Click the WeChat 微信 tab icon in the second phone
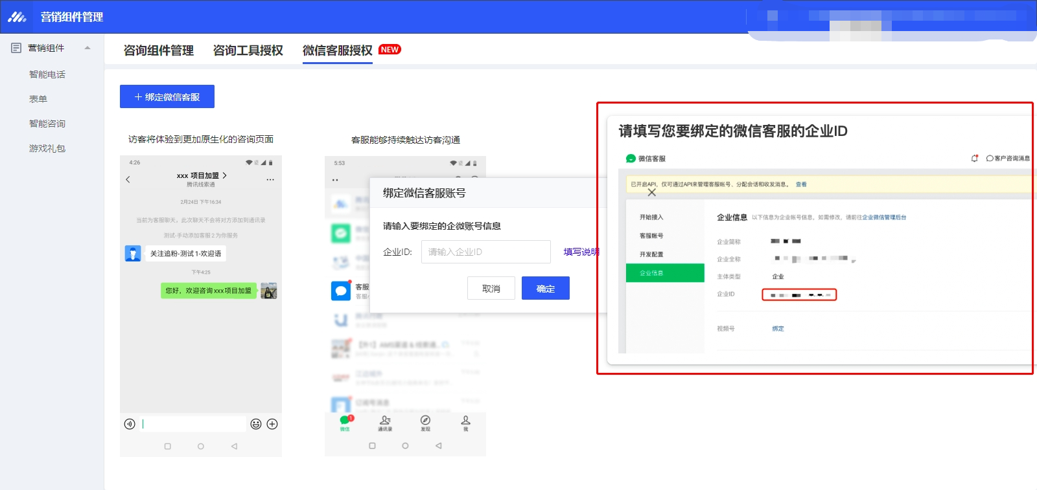This screenshot has height=490, width=1037. (345, 423)
